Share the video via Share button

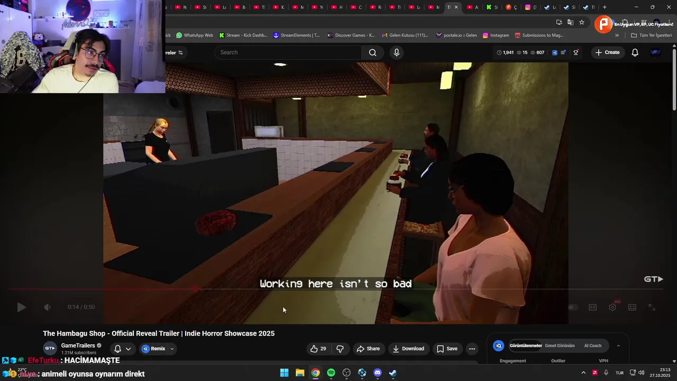(x=368, y=349)
